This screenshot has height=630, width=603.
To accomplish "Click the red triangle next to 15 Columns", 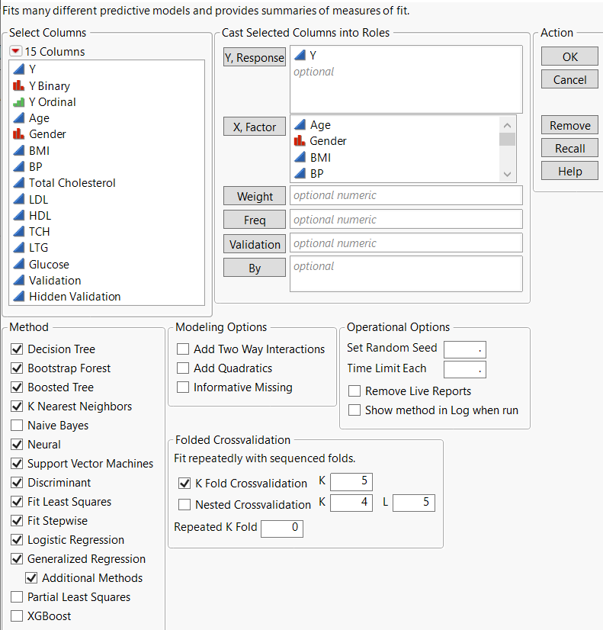I will (x=16, y=52).
